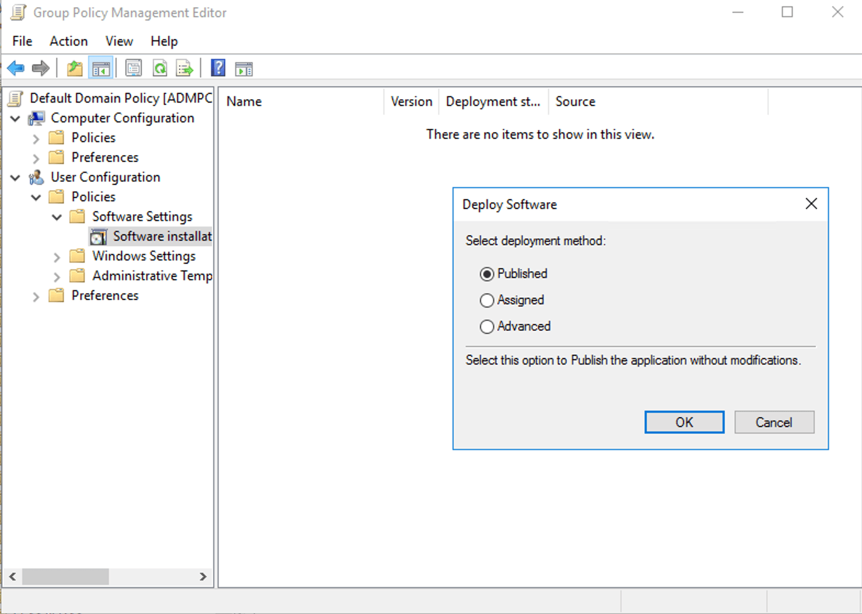Click the Software installation node icon

coord(98,236)
